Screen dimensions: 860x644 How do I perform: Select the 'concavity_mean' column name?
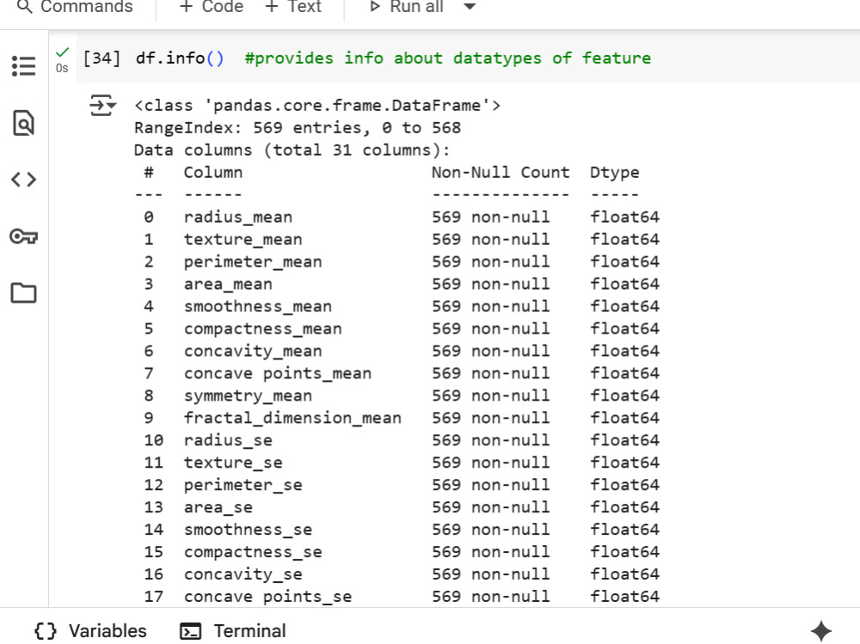point(253,351)
